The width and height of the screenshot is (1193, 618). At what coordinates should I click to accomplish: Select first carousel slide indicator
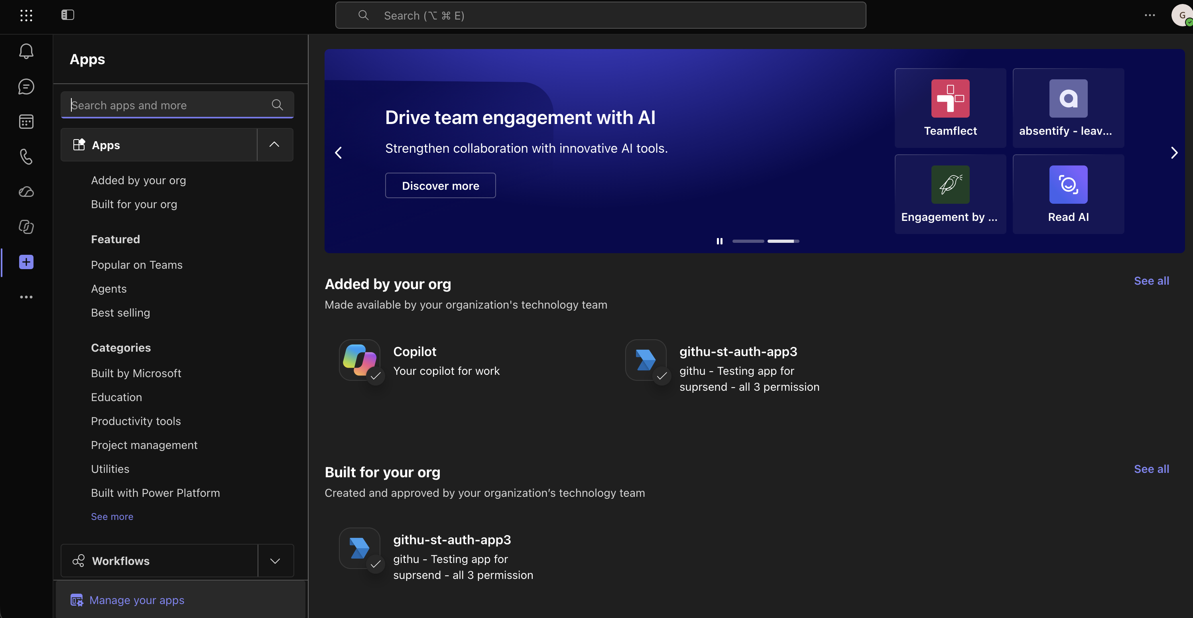[x=748, y=241]
